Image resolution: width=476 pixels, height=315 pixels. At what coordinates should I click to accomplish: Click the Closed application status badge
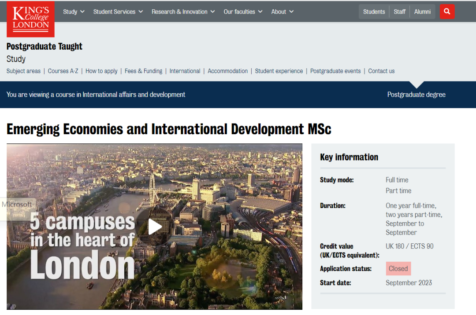(398, 268)
